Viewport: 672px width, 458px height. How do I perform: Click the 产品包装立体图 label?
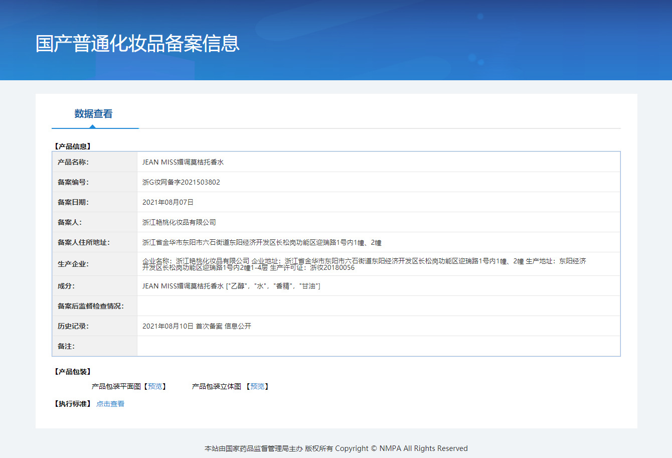[217, 386]
